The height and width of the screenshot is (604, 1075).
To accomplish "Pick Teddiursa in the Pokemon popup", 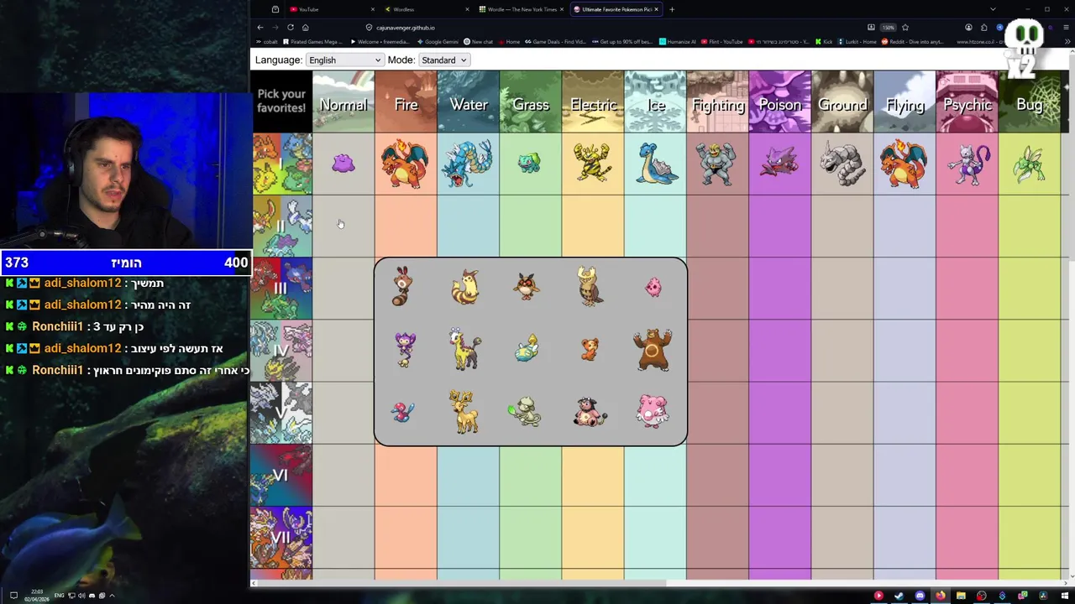I will pyautogui.click(x=590, y=349).
